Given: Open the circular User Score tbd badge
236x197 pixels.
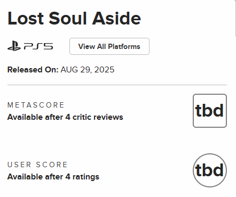Looking at the screenshot, I should click(210, 170).
